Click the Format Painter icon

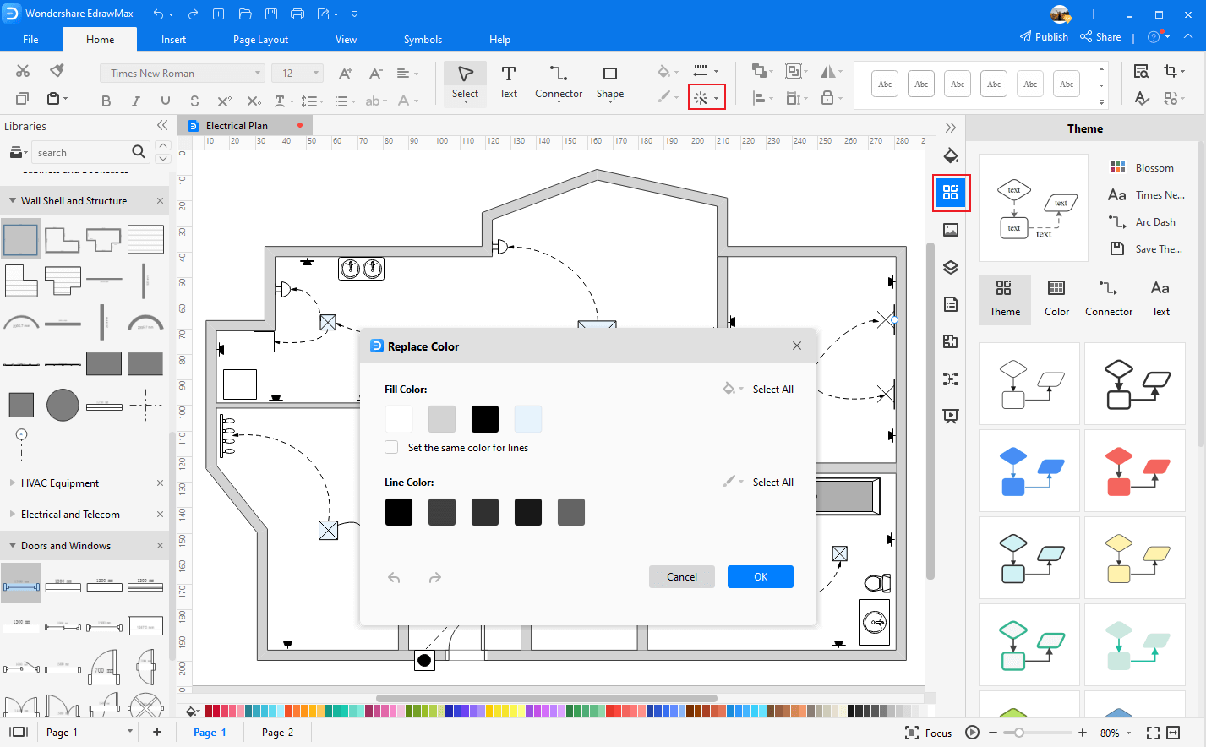click(57, 71)
